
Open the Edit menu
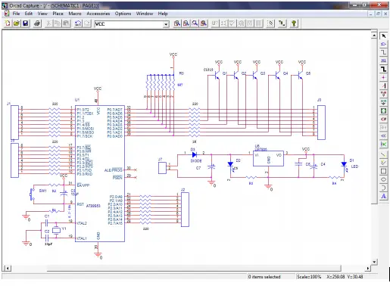click(x=29, y=14)
